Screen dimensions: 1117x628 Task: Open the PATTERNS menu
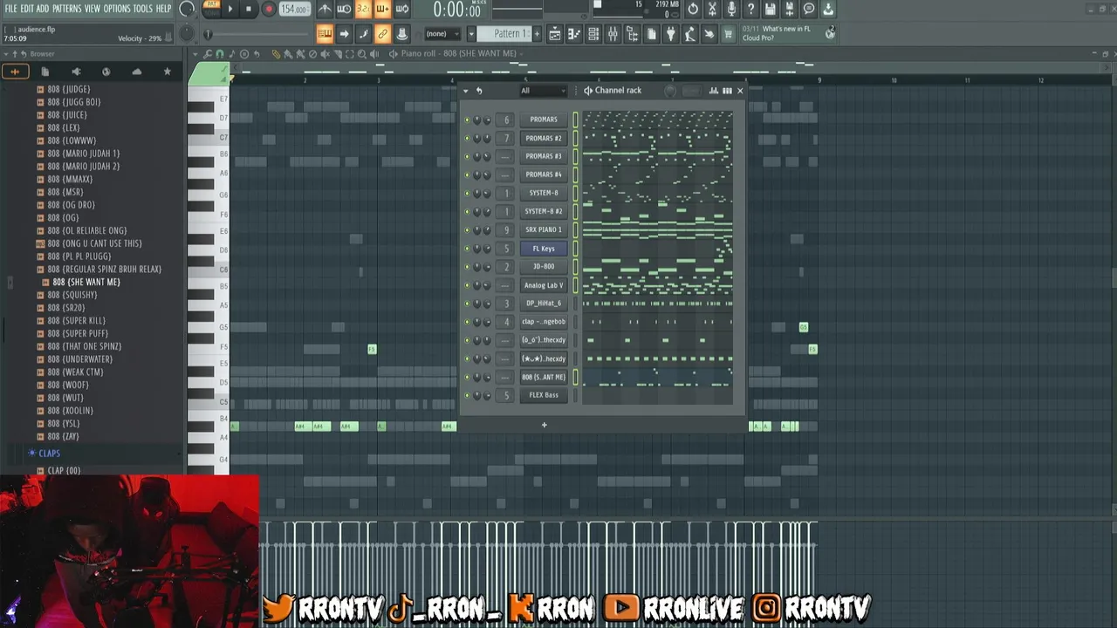[x=66, y=9]
